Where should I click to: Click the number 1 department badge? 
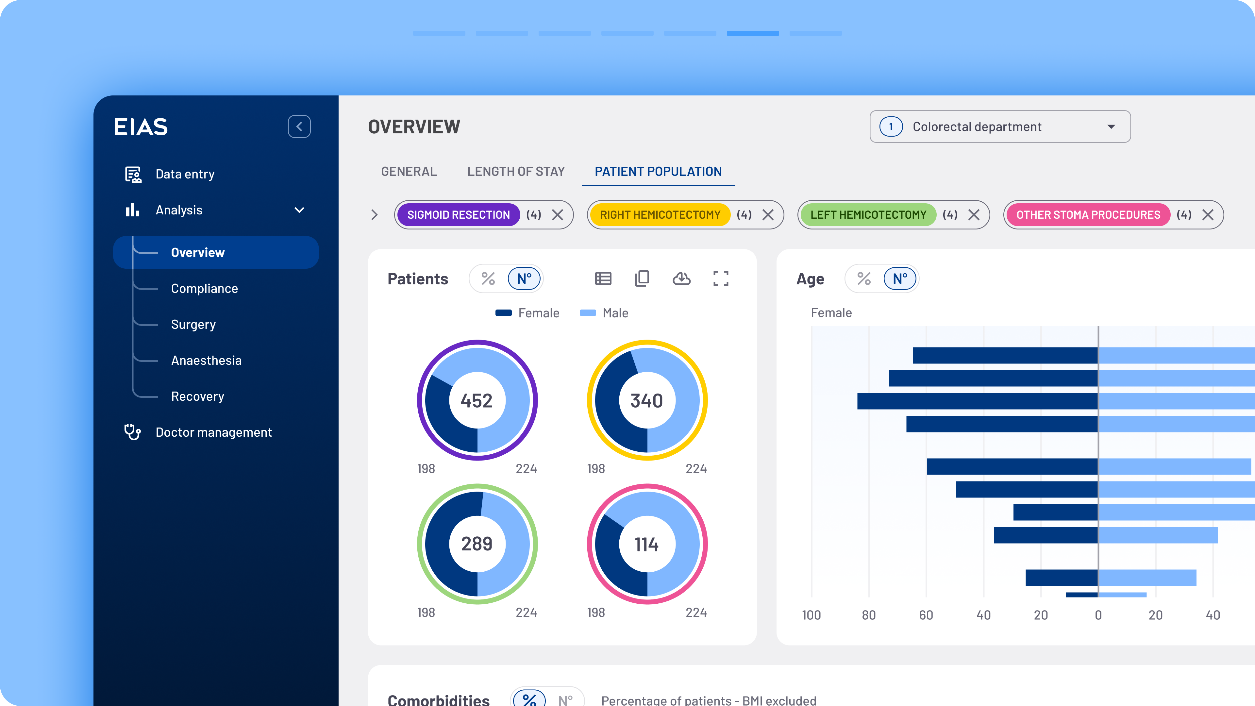[x=891, y=127]
